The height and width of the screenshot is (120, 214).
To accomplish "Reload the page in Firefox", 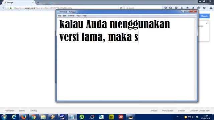I will click(x=121, y=8).
